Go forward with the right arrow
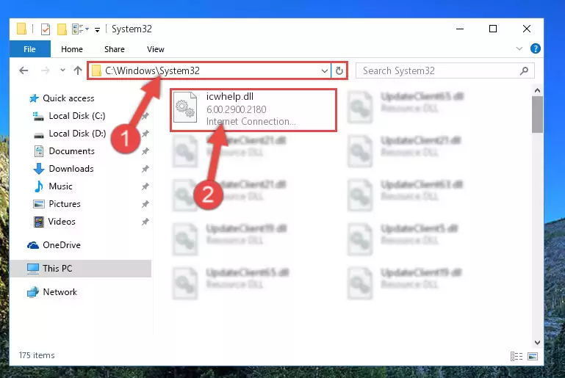This screenshot has height=378, width=565. pyautogui.click(x=45, y=70)
